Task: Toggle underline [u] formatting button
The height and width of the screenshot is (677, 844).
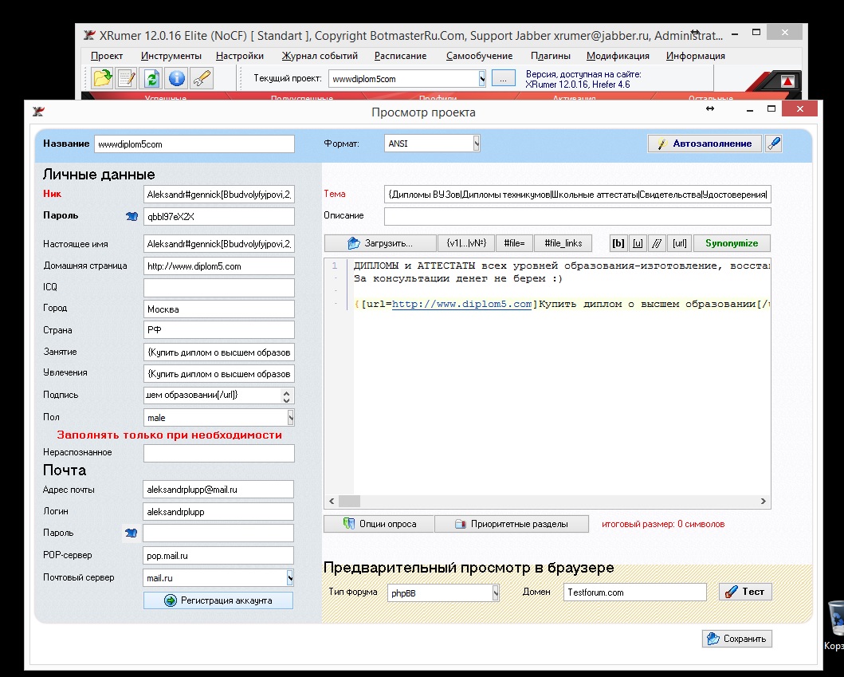Action: click(638, 243)
